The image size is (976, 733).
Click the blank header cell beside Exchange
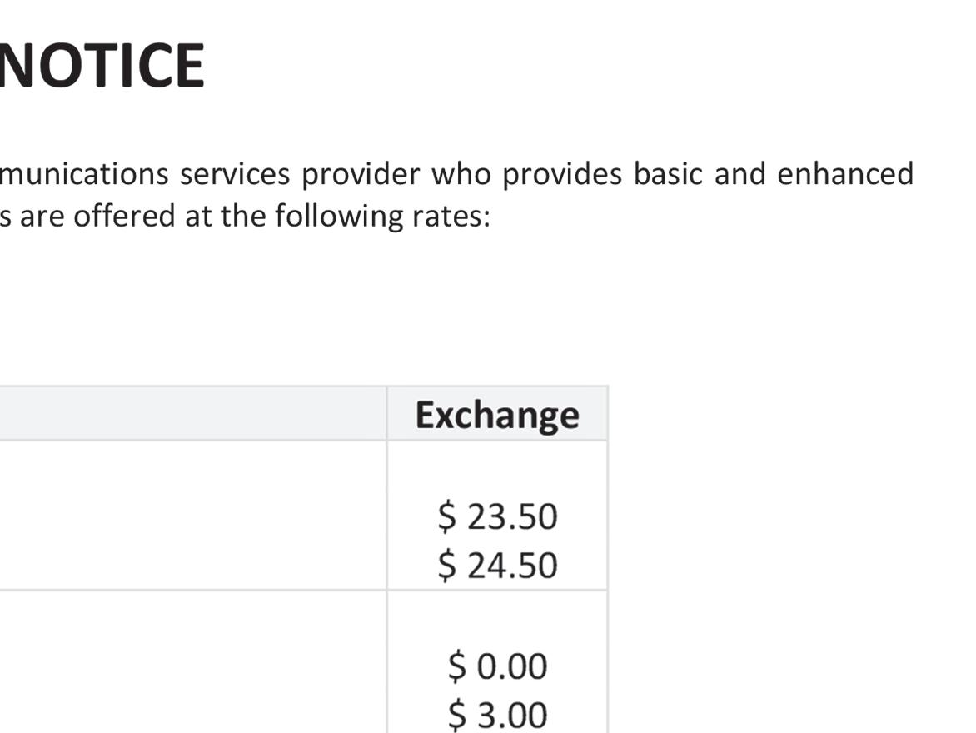point(192,414)
